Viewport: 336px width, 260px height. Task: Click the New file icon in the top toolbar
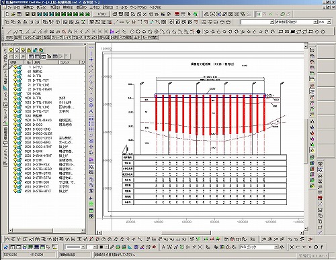pos(7,14)
